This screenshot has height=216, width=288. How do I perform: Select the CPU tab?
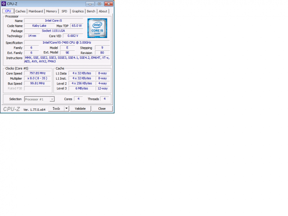pyautogui.click(x=8, y=11)
